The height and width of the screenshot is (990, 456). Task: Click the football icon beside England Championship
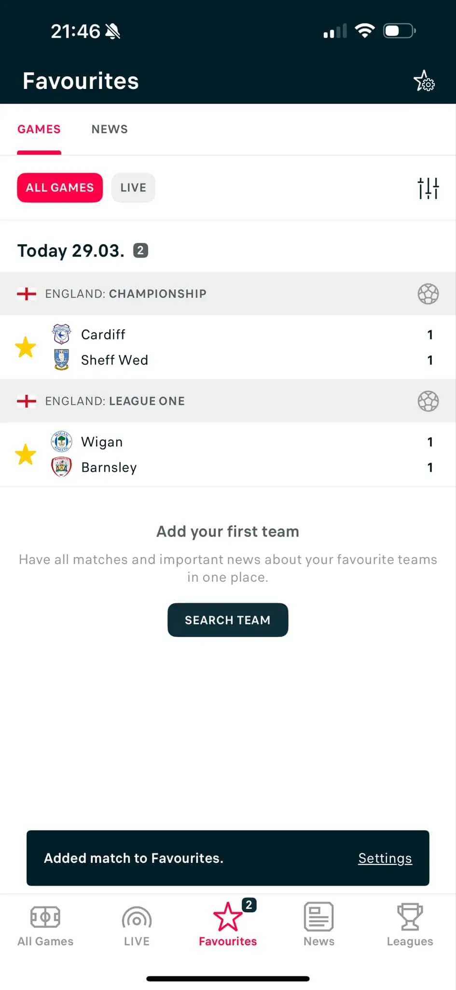pos(428,293)
